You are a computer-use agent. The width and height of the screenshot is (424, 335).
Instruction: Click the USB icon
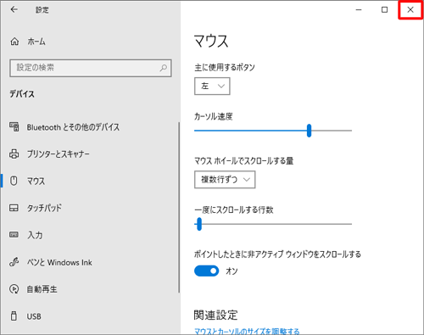(14, 315)
